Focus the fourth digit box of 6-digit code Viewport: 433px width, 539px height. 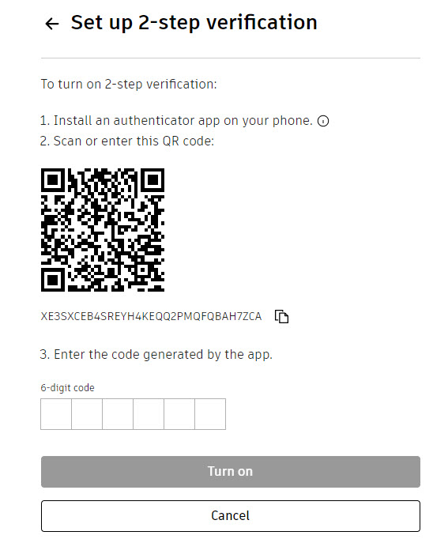pyautogui.click(x=149, y=414)
